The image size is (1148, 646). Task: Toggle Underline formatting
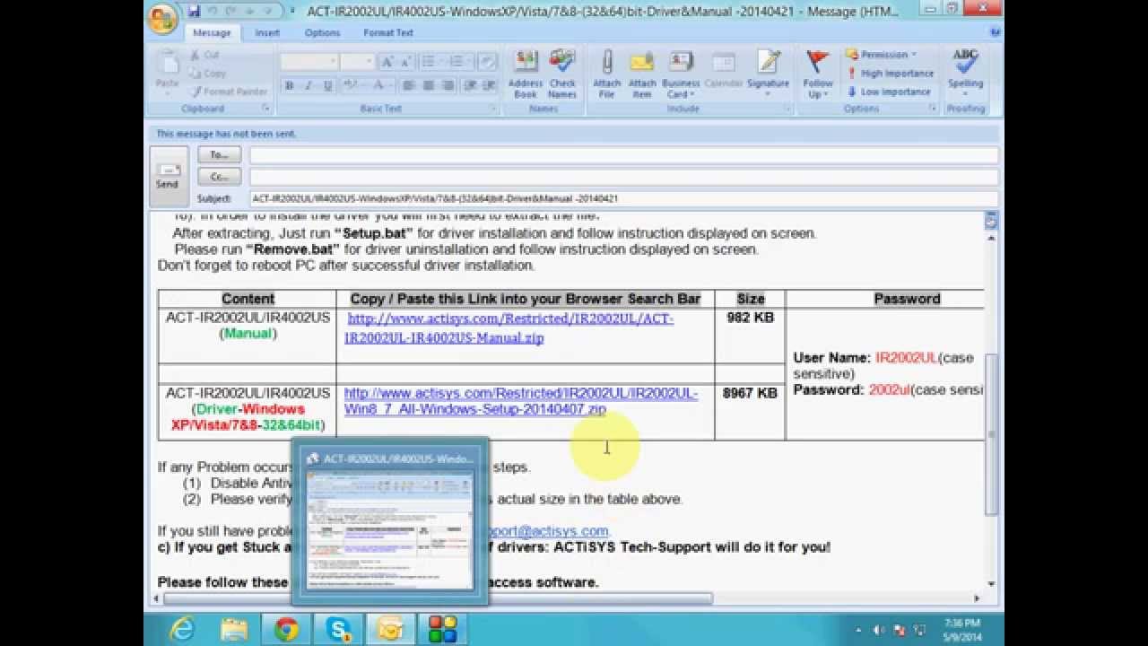pos(328,85)
